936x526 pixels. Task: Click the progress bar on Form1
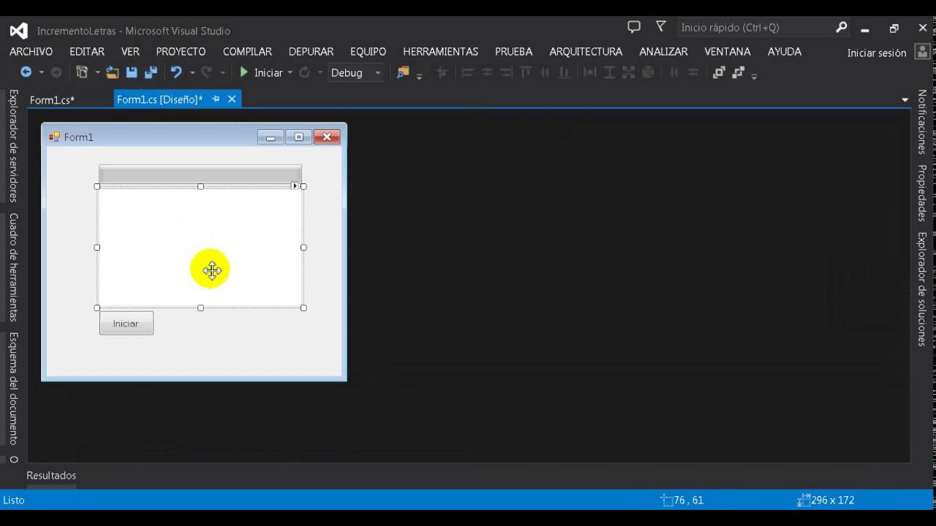tap(200, 175)
